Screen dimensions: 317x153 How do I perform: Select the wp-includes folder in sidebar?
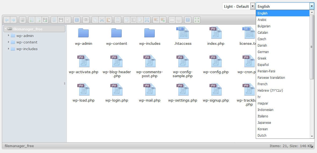click(27, 49)
